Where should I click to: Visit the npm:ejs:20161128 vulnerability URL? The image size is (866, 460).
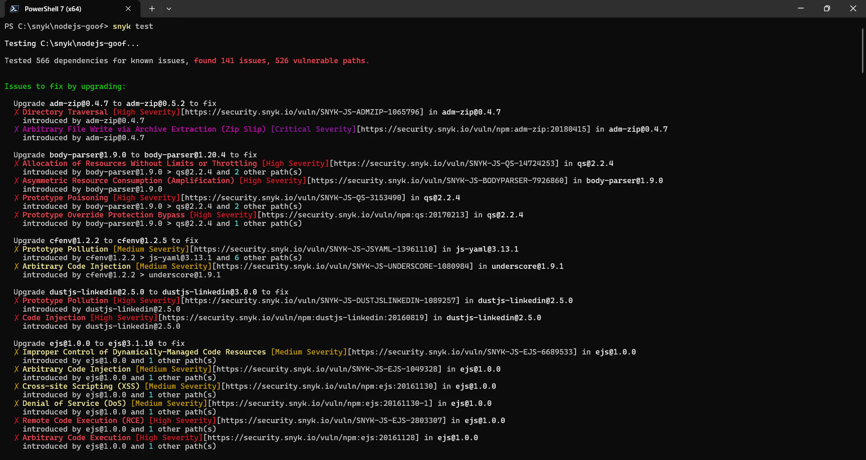pos(311,437)
